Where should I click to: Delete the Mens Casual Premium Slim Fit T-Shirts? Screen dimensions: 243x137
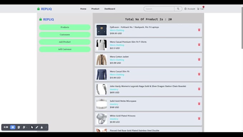pyautogui.click(x=199, y=45)
